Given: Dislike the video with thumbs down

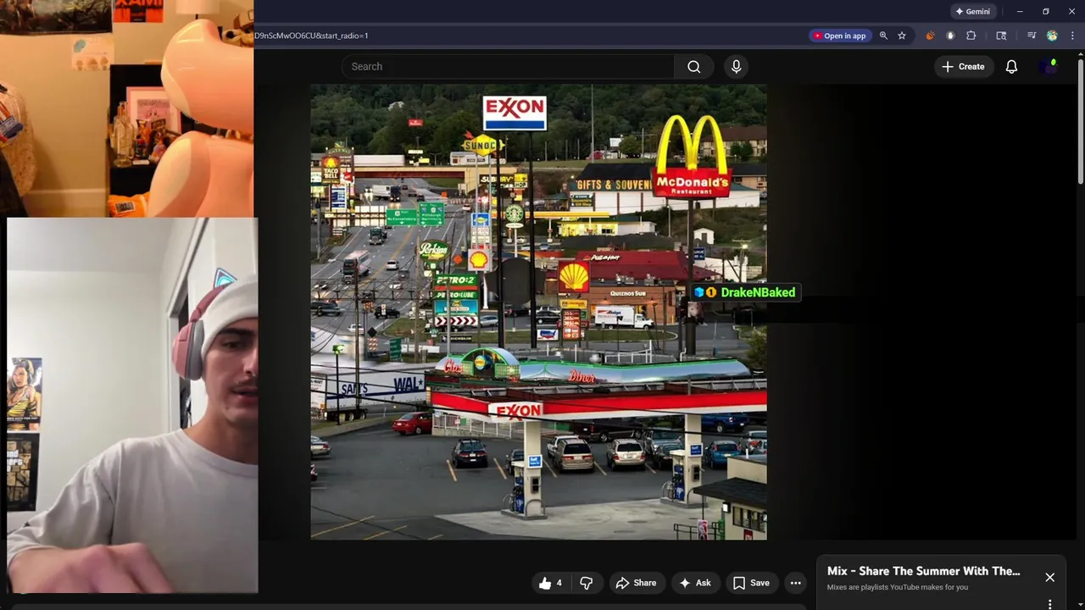Looking at the screenshot, I should click(x=586, y=583).
